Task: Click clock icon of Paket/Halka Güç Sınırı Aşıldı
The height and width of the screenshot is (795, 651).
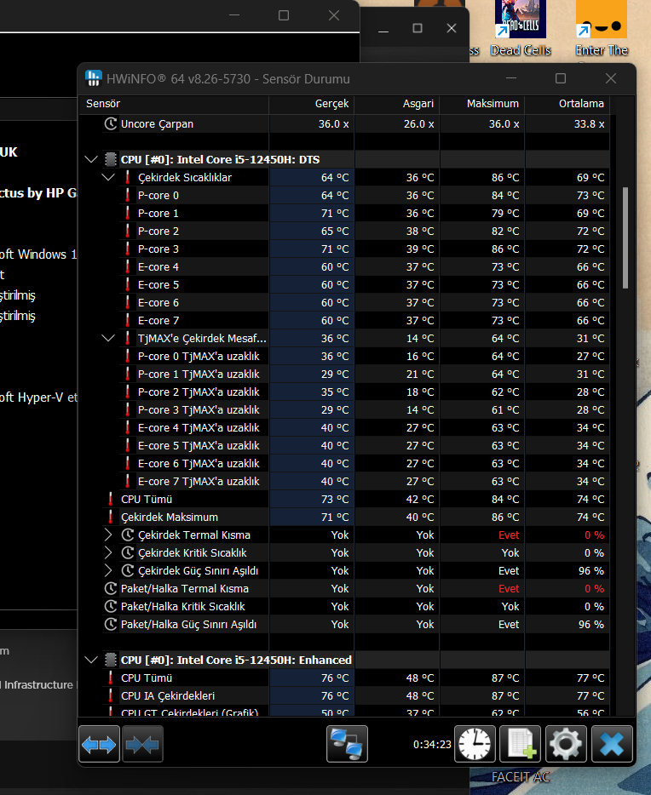Action: [111, 624]
